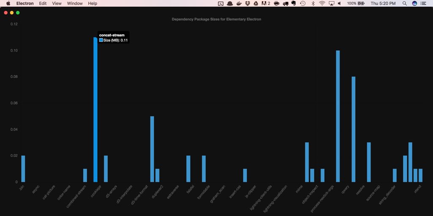Open the Electron application menu
The height and width of the screenshot is (216, 433).
tap(25, 3)
